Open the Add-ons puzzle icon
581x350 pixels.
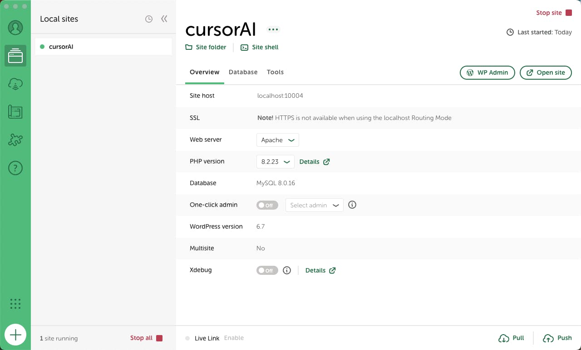15,140
